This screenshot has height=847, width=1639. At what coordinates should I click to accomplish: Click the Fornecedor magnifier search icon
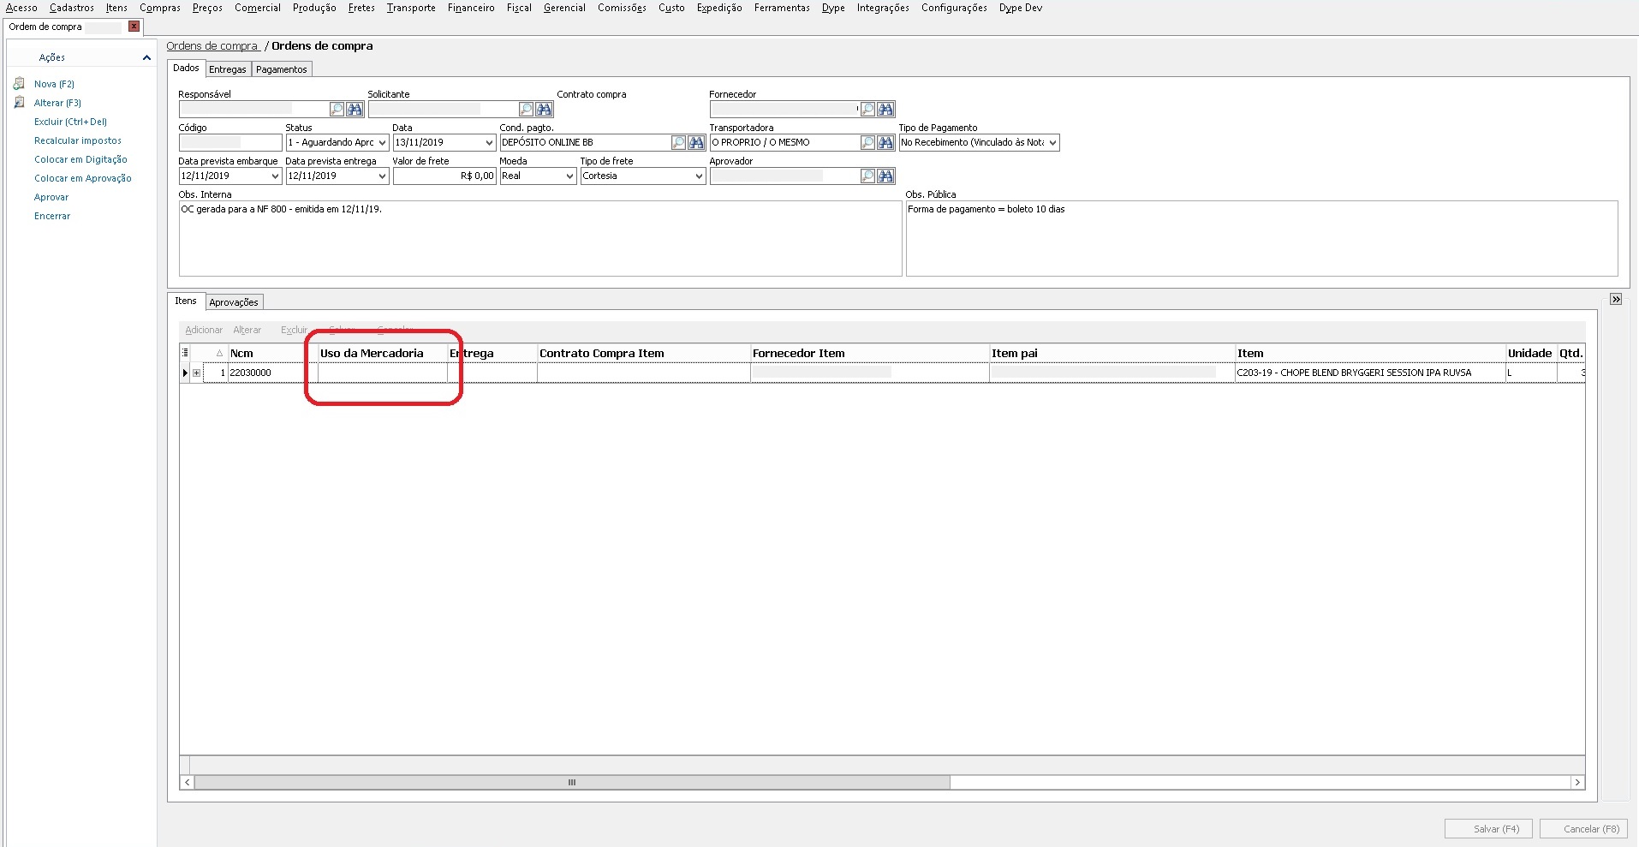868,110
